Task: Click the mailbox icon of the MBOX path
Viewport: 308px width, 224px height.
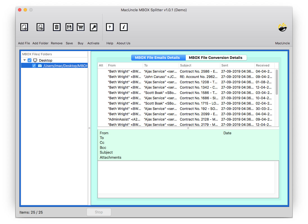Action: coord(40,66)
